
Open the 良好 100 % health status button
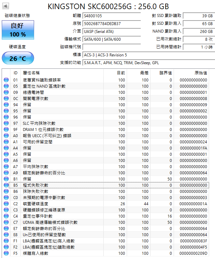tap(18, 30)
